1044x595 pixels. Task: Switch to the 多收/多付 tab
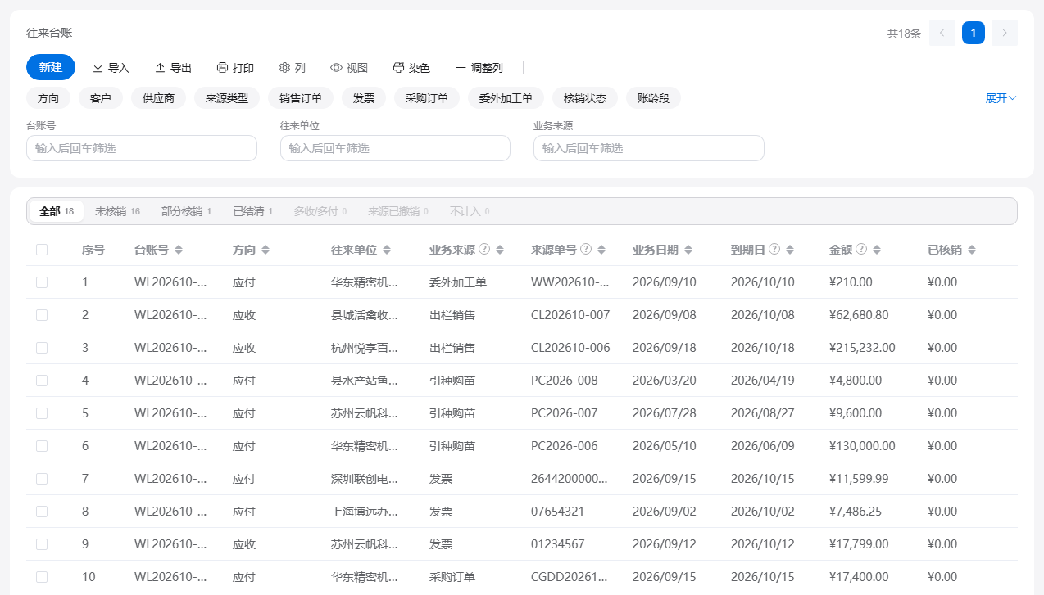point(320,211)
